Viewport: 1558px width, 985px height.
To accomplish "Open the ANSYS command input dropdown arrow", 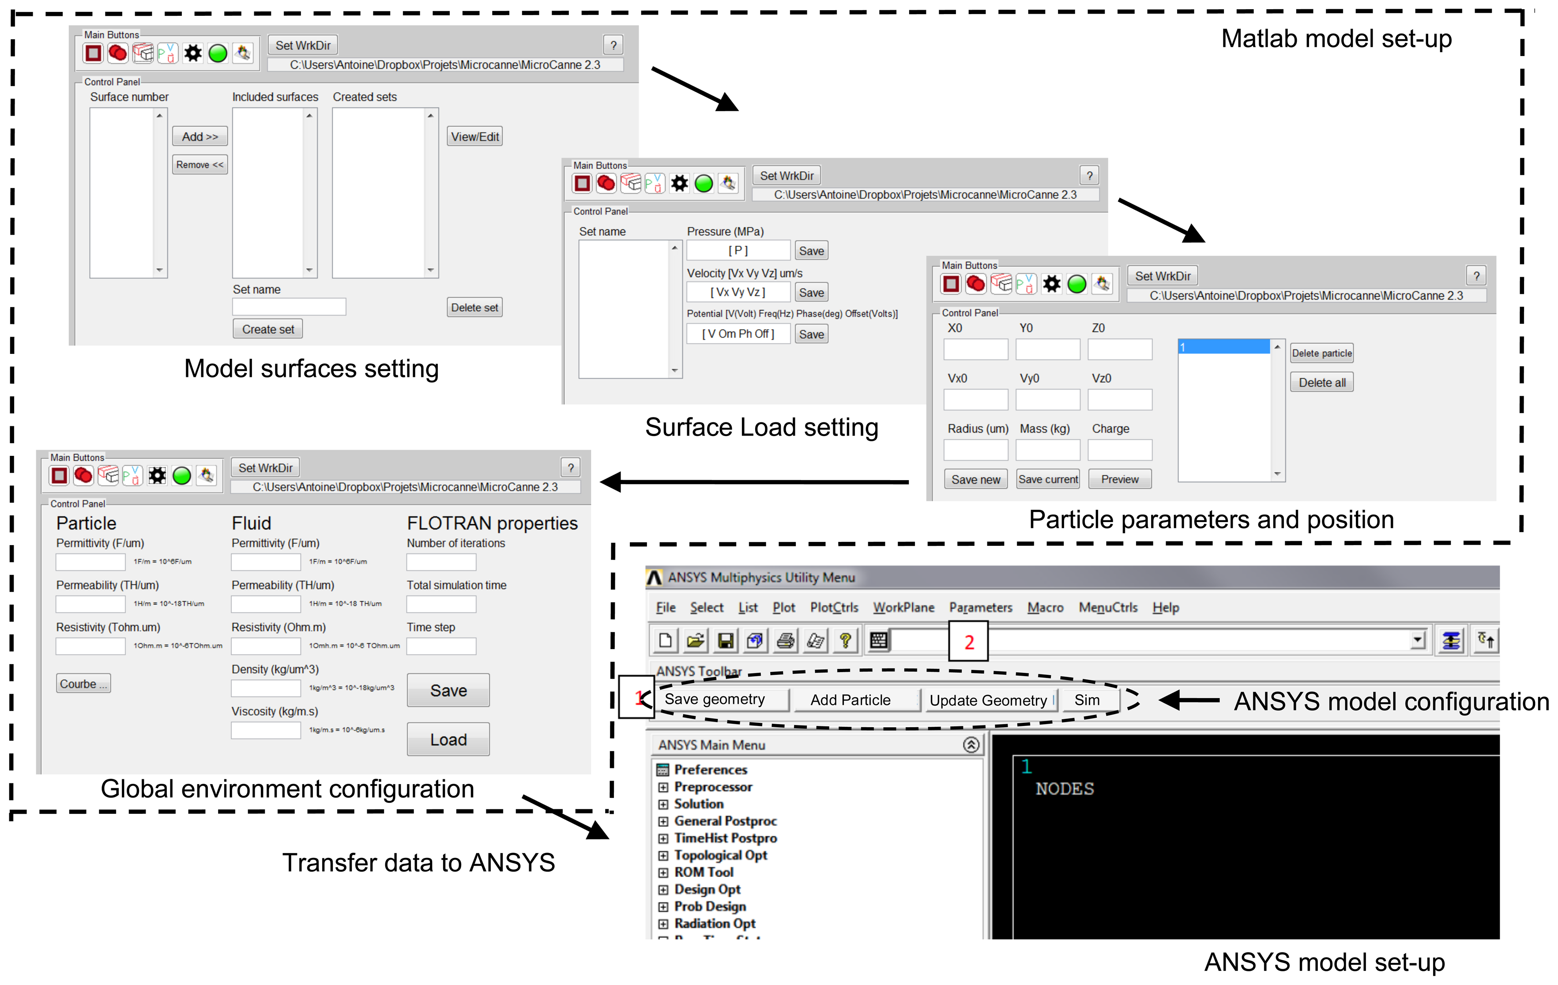I will (1417, 640).
